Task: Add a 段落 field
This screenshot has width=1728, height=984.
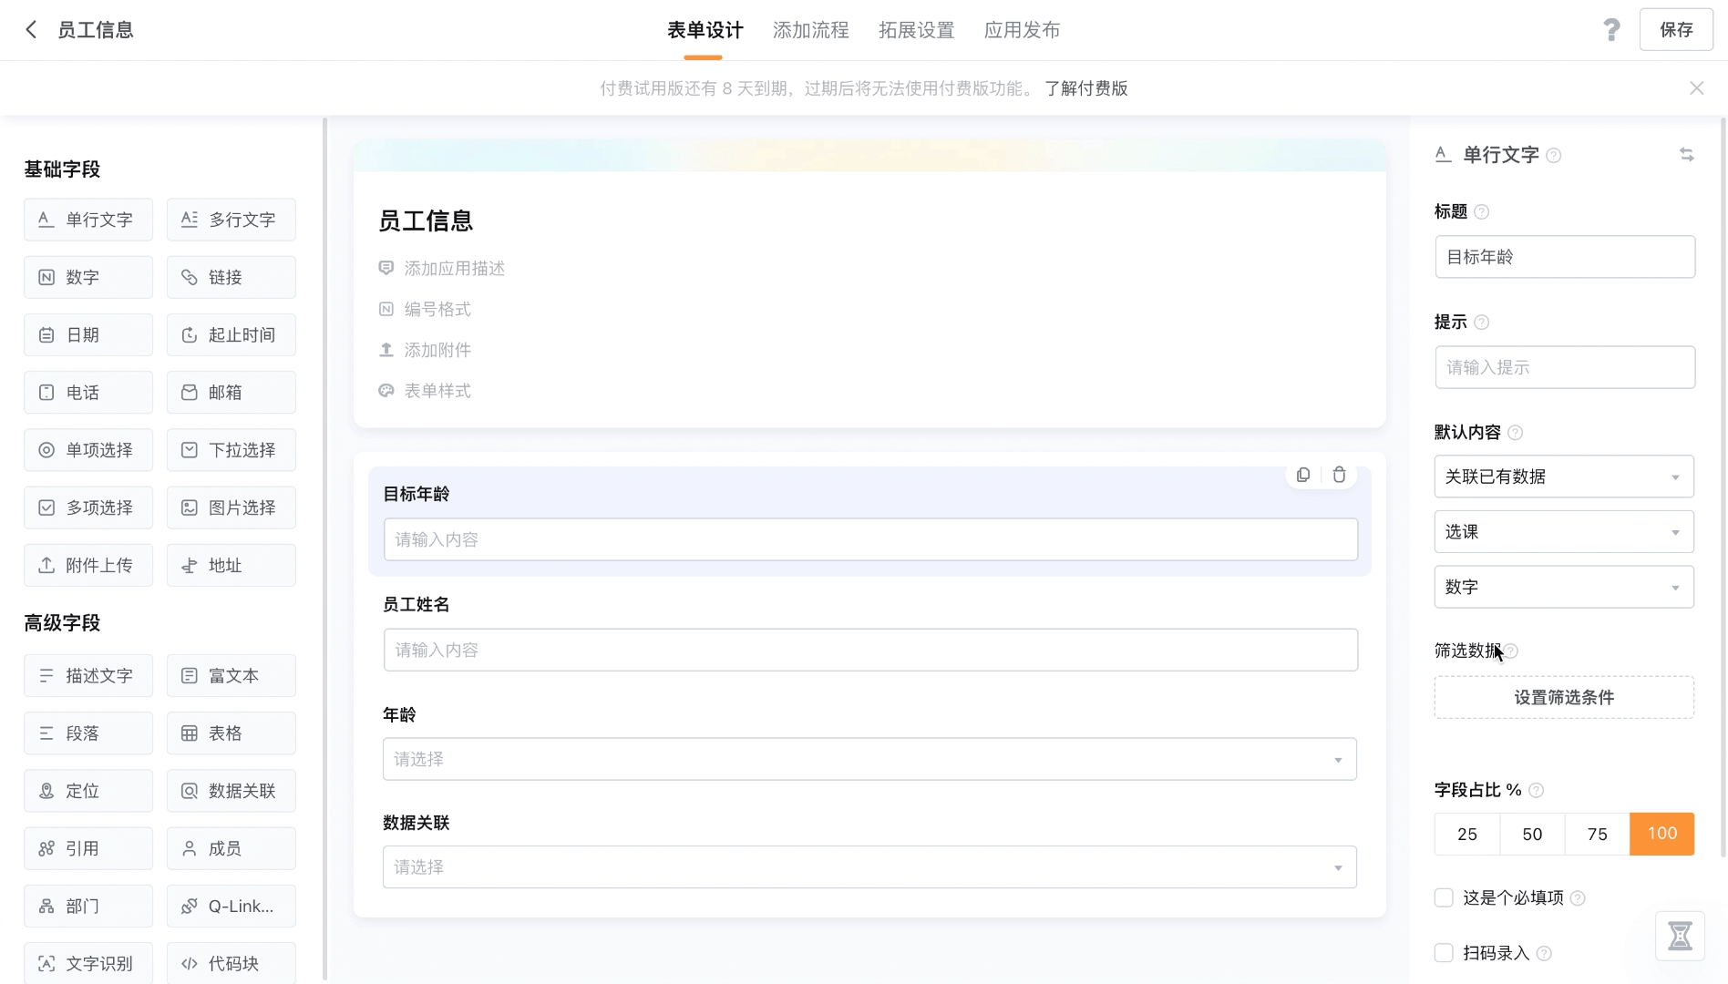Action: tap(88, 733)
